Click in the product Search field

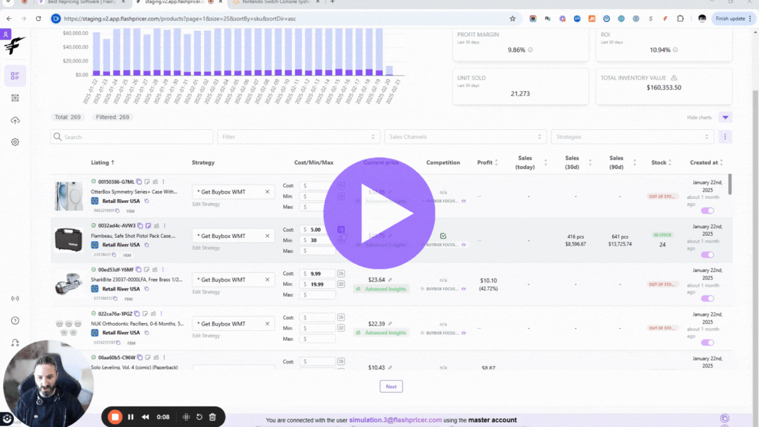coord(132,137)
